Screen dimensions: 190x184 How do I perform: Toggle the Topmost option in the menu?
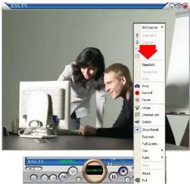[149, 137]
